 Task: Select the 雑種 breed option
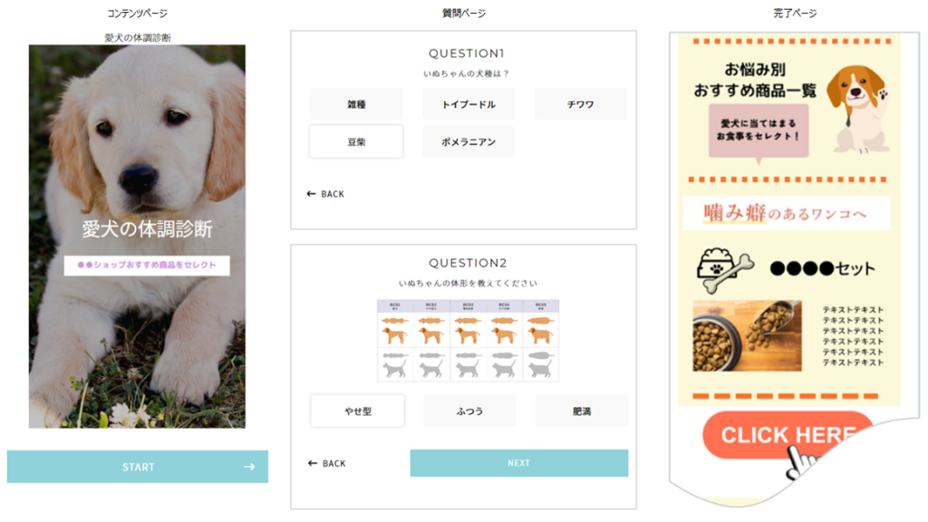coord(356,104)
